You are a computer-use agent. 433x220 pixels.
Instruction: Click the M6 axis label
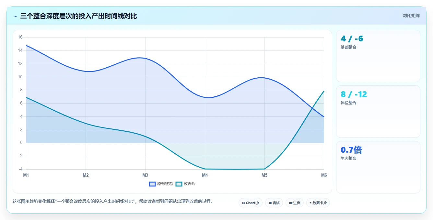coord(324,175)
